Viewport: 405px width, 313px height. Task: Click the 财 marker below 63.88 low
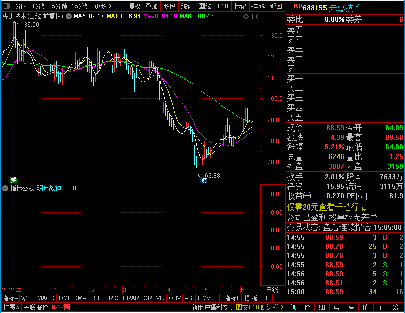pos(204,180)
